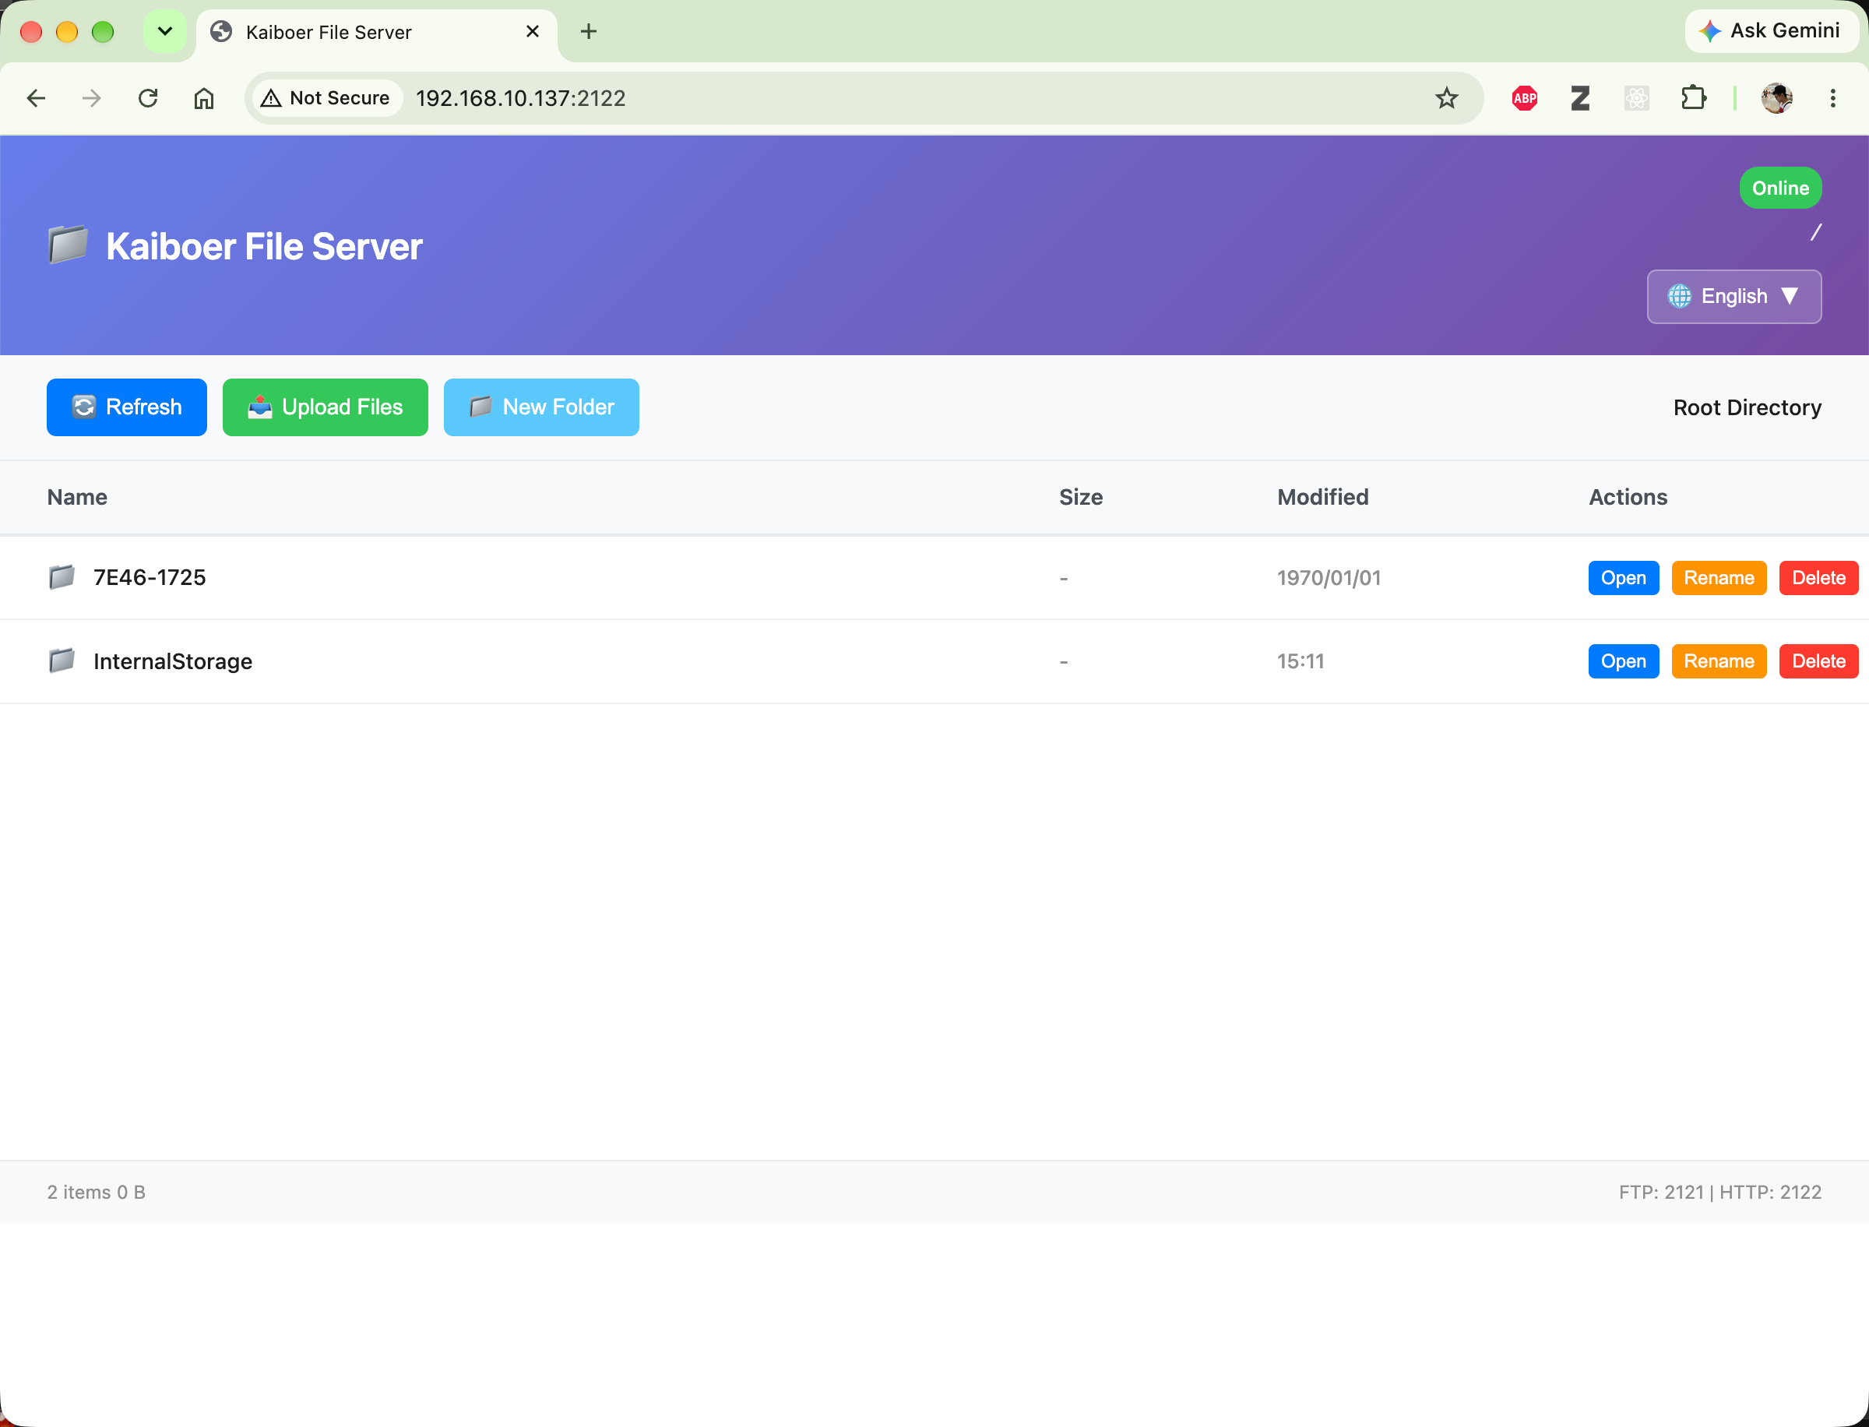This screenshot has width=1869, height=1427.
Task: Click the 7E46-1725 folder name
Action: pos(150,578)
